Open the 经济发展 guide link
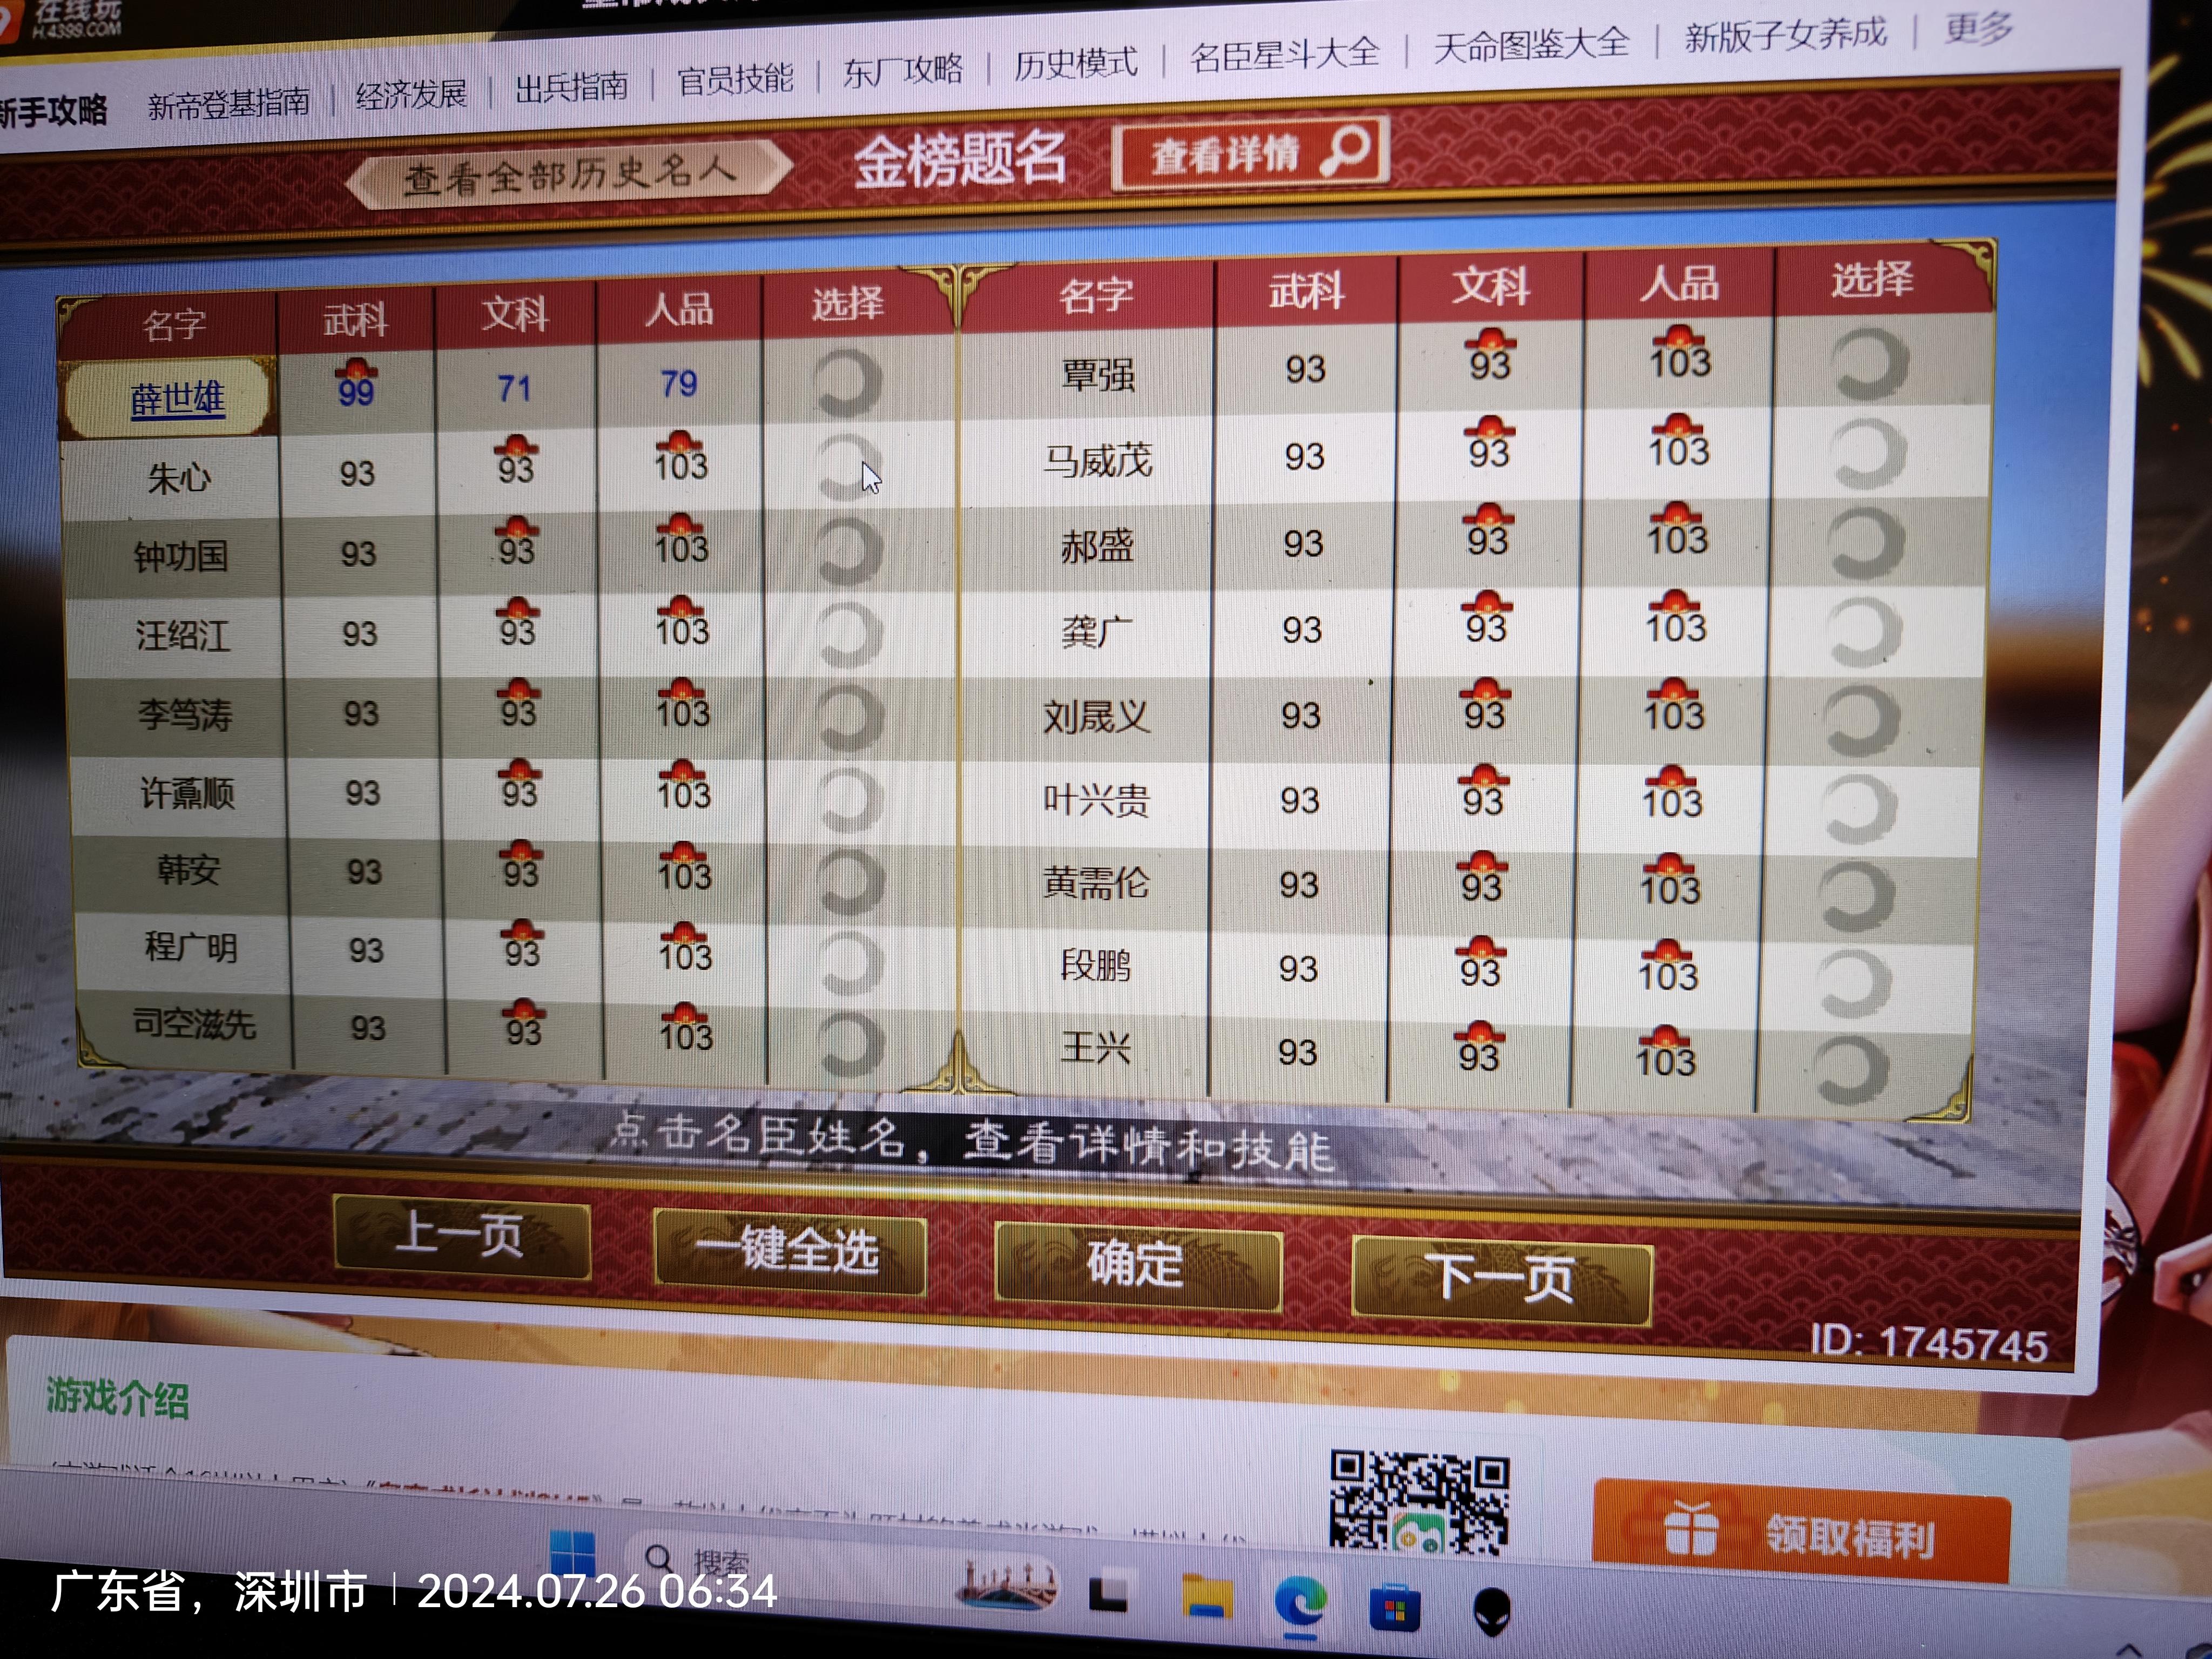Viewport: 2212px width, 1659px height. pyautogui.click(x=411, y=95)
